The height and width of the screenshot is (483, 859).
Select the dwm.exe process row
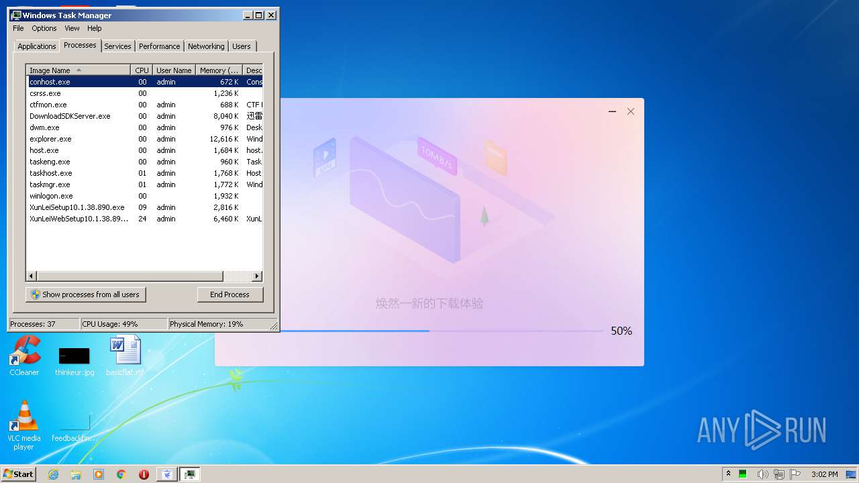[x=144, y=127]
